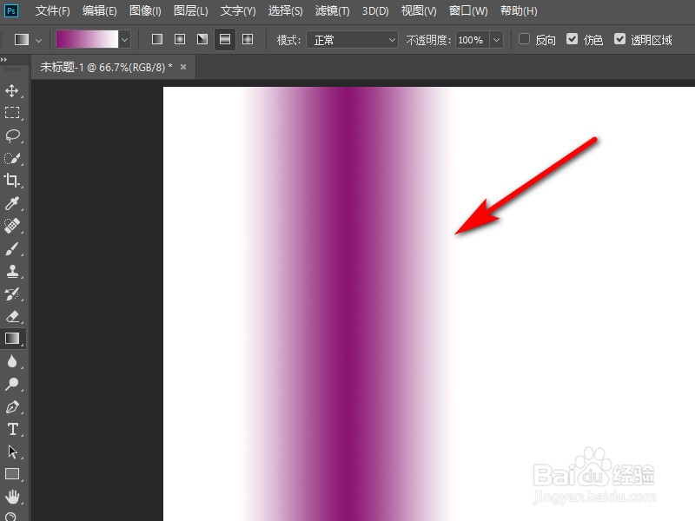Switch to the 未标题-1 document tab
Screen dimensions: 695x521
coord(106,68)
